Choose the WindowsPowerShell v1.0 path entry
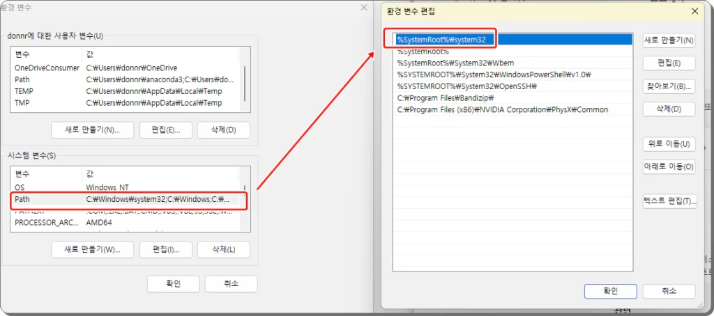Image resolution: width=714 pixels, height=316 pixels. (494, 74)
